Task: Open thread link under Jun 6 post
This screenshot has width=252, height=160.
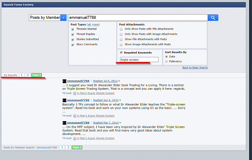Action: click(96, 116)
